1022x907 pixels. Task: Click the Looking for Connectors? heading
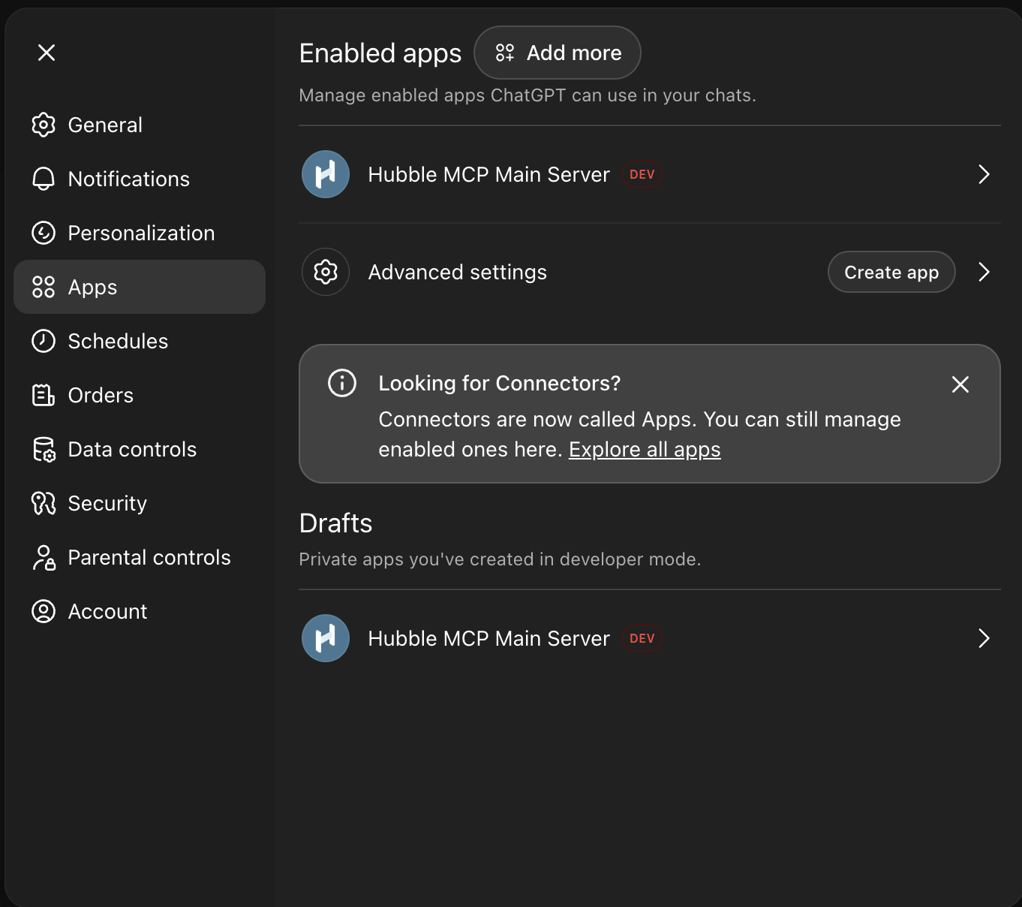(x=500, y=383)
